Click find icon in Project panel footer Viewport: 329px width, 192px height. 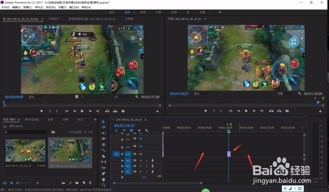coord(70,183)
